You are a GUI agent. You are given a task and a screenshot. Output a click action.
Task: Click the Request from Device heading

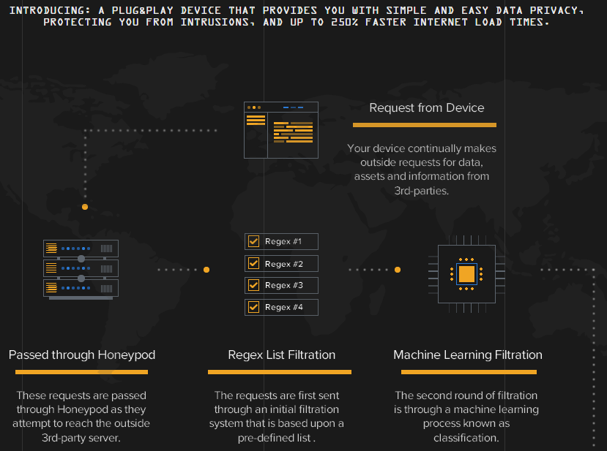427,108
